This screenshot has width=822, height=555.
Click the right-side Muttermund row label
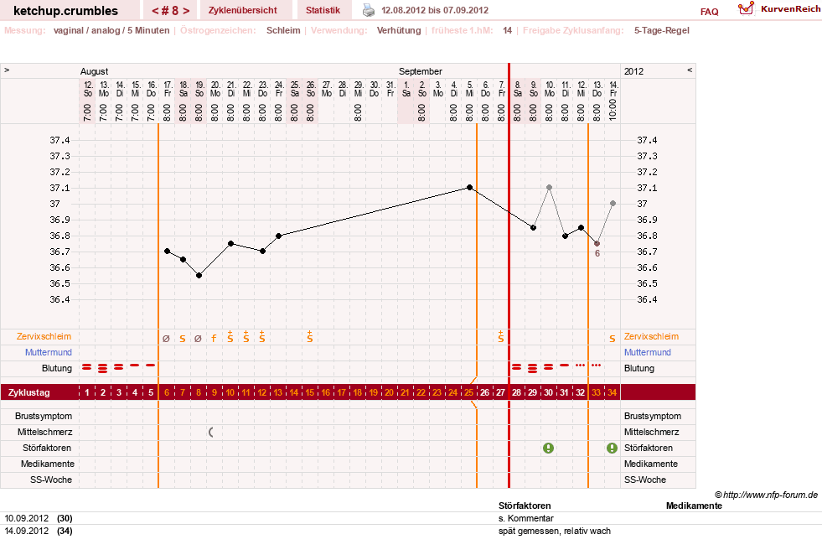(648, 352)
